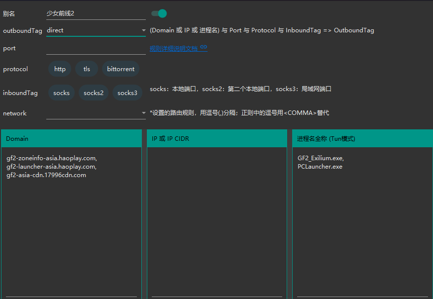Click the socks port description hint text

[240, 89]
